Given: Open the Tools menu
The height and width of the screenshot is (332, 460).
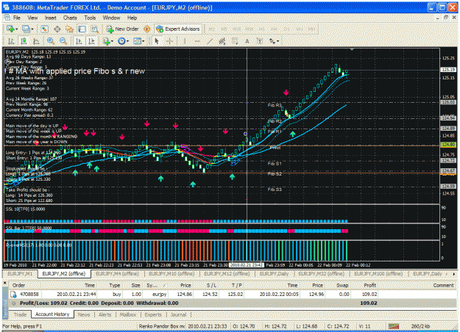Looking at the screenshot, I should click(x=90, y=18).
